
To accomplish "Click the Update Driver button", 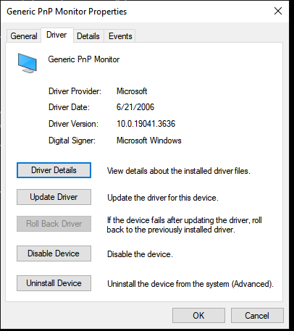I will (54, 197).
